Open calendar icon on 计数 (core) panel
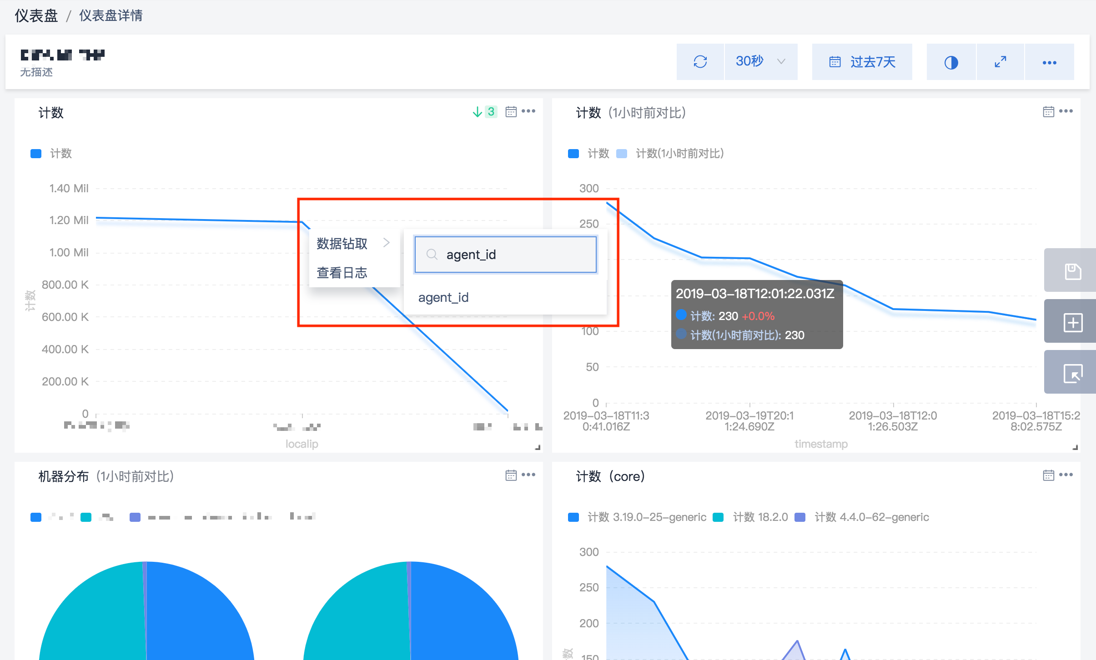This screenshot has width=1096, height=660. (x=1048, y=475)
